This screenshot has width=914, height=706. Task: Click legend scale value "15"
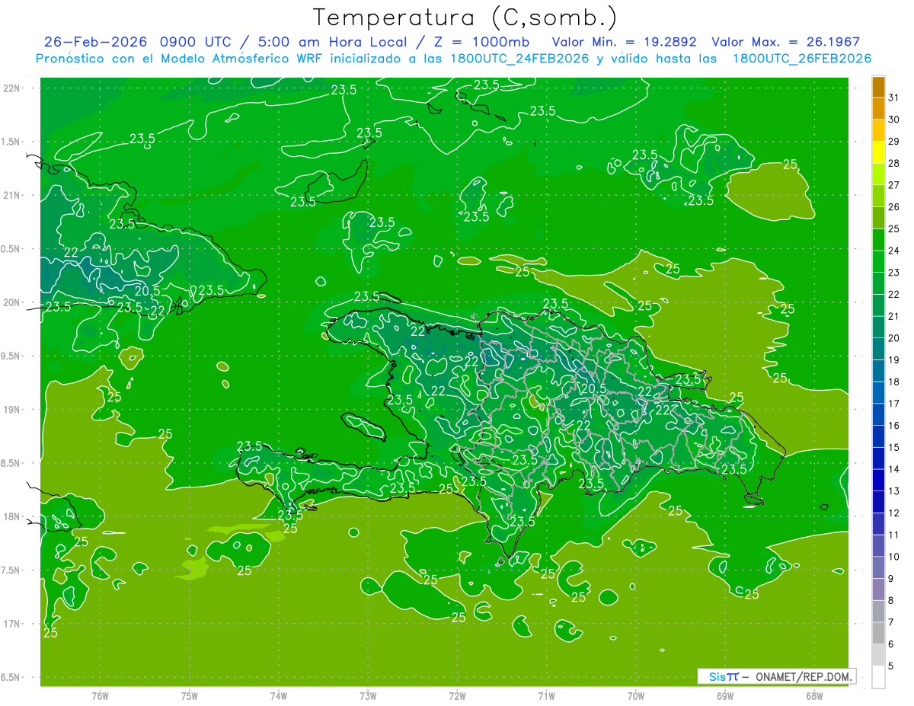[x=894, y=447]
